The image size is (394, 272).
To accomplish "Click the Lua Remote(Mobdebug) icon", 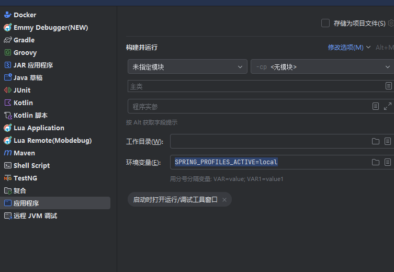I will pos(8,140).
